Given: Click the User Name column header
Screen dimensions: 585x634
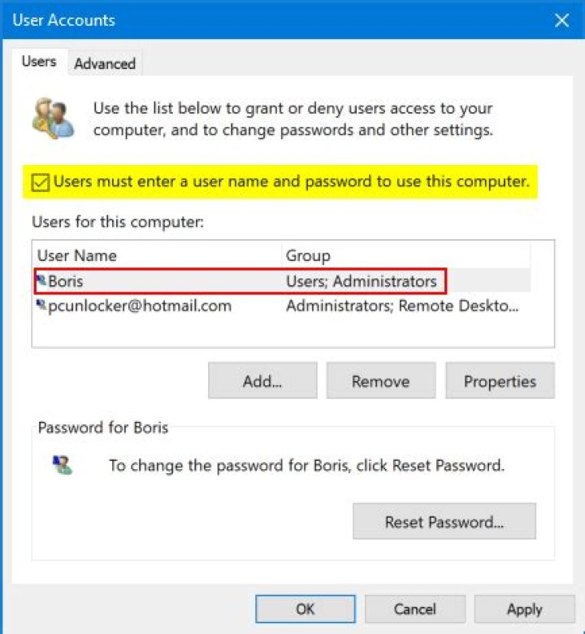Looking at the screenshot, I should 77,255.
